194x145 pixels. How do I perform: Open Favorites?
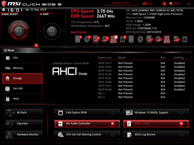(x=24, y=124)
